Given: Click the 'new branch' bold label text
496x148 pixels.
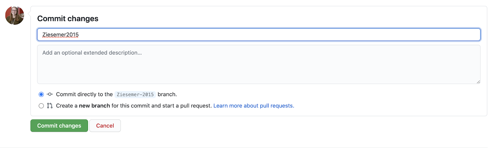Looking at the screenshot, I should pyautogui.click(x=95, y=106).
